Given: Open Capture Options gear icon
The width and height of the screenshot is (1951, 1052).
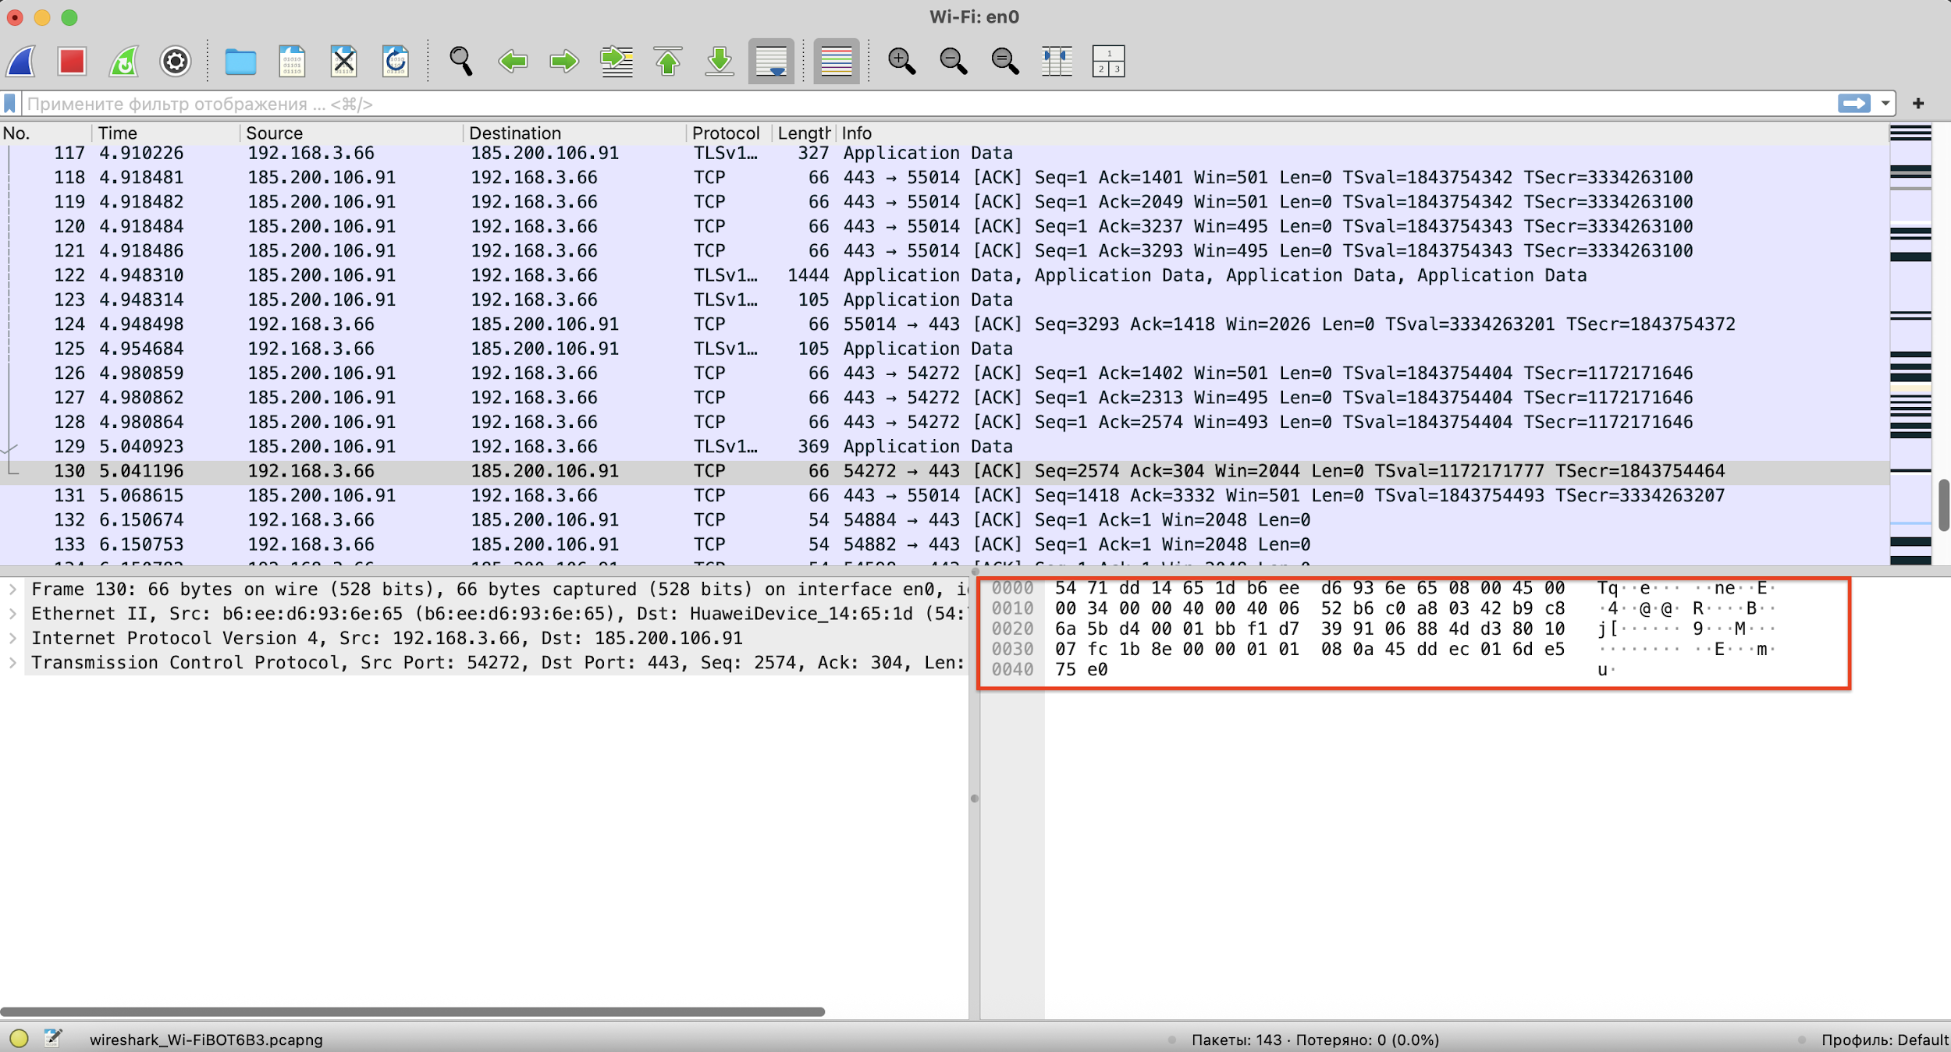Looking at the screenshot, I should [176, 61].
